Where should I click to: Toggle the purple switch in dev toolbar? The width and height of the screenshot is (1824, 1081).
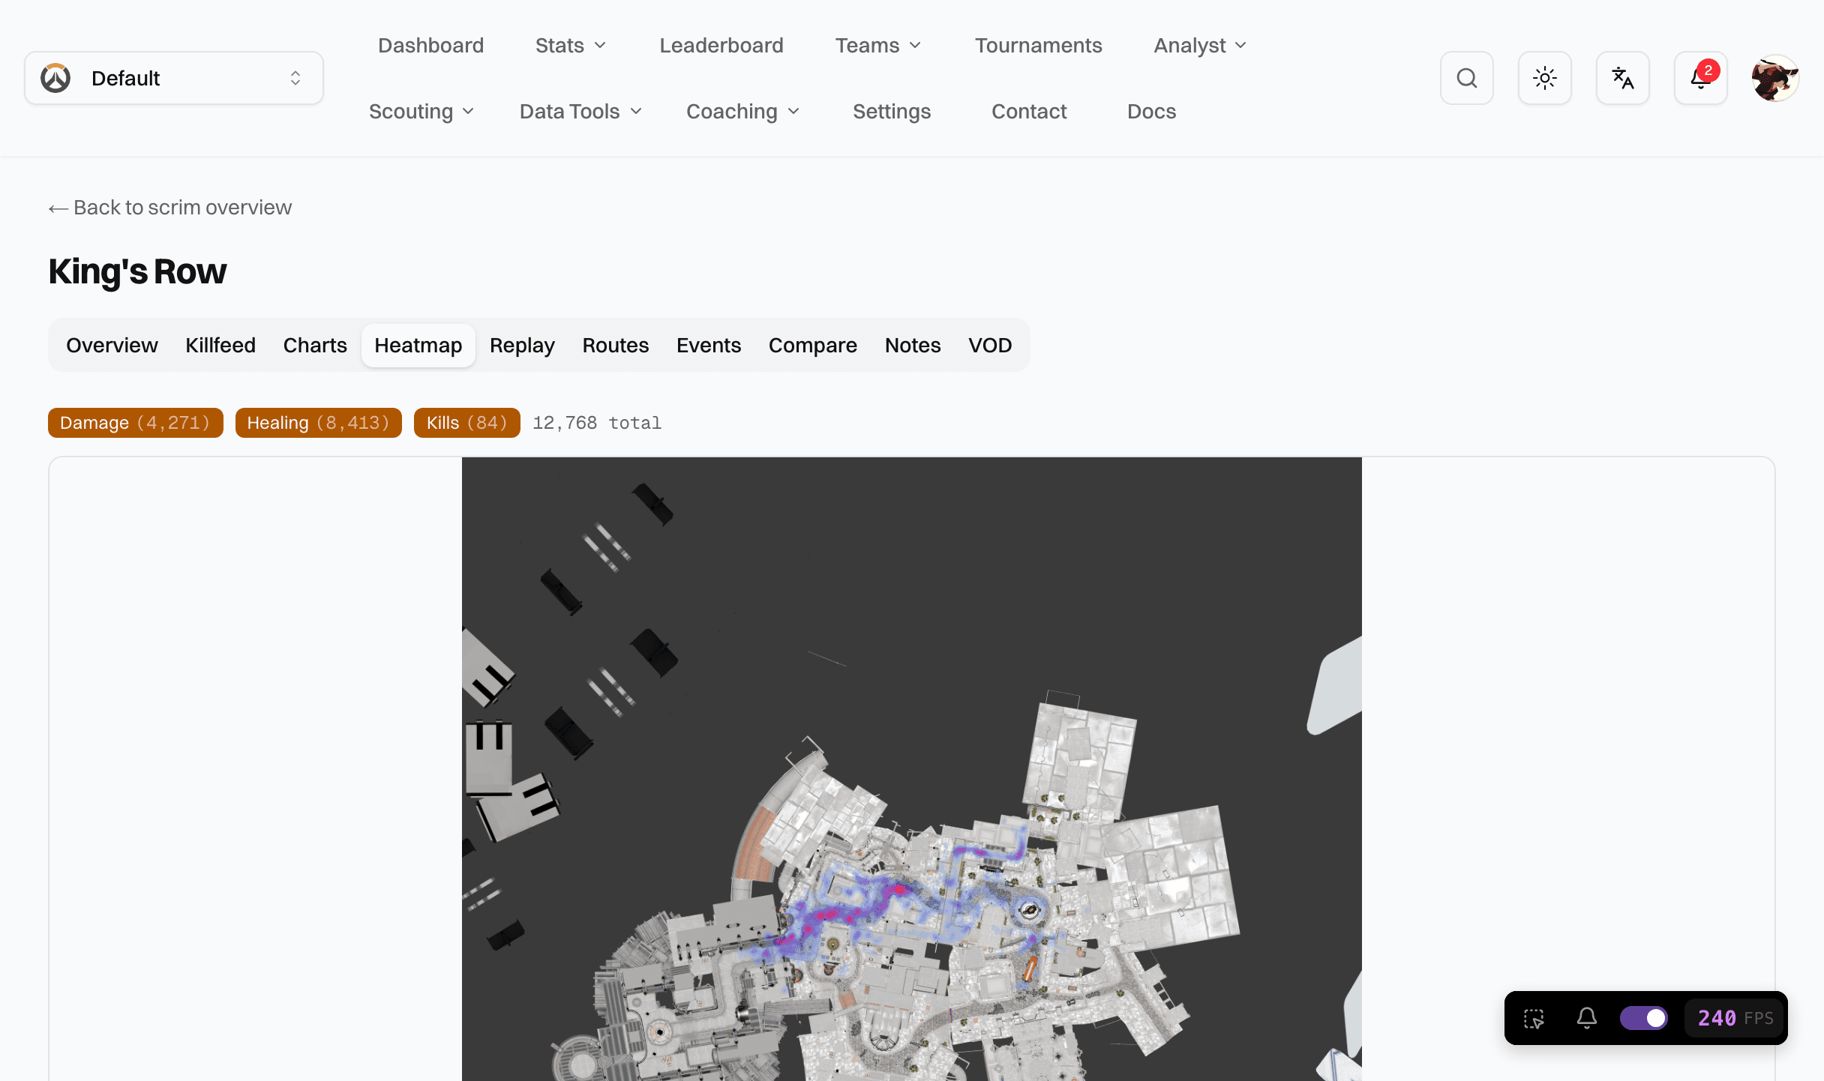1643,1018
